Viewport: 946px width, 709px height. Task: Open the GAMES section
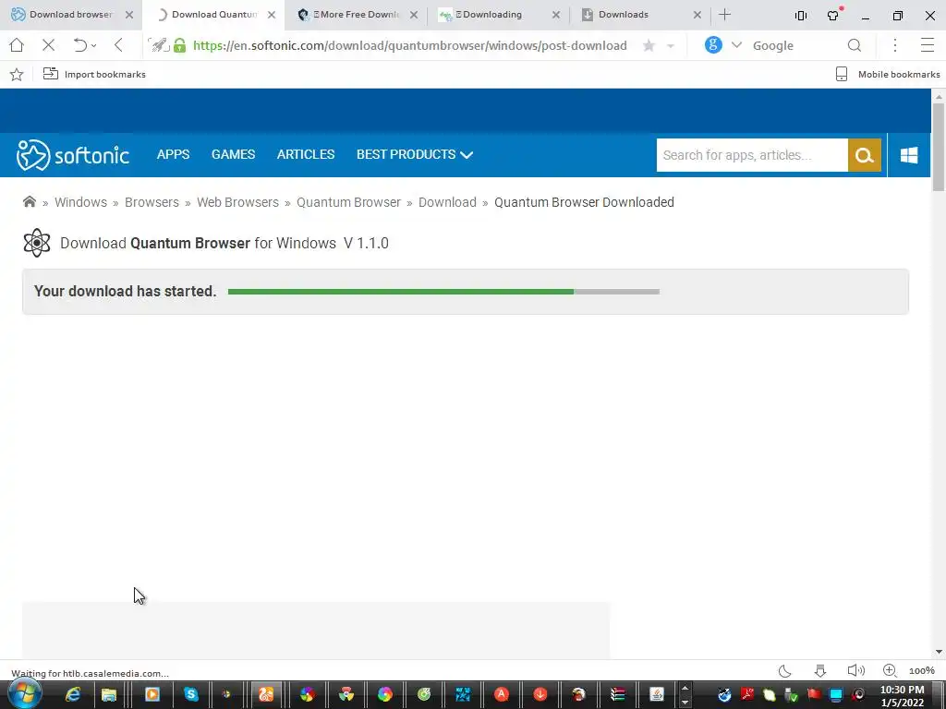[x=234, y=154]
